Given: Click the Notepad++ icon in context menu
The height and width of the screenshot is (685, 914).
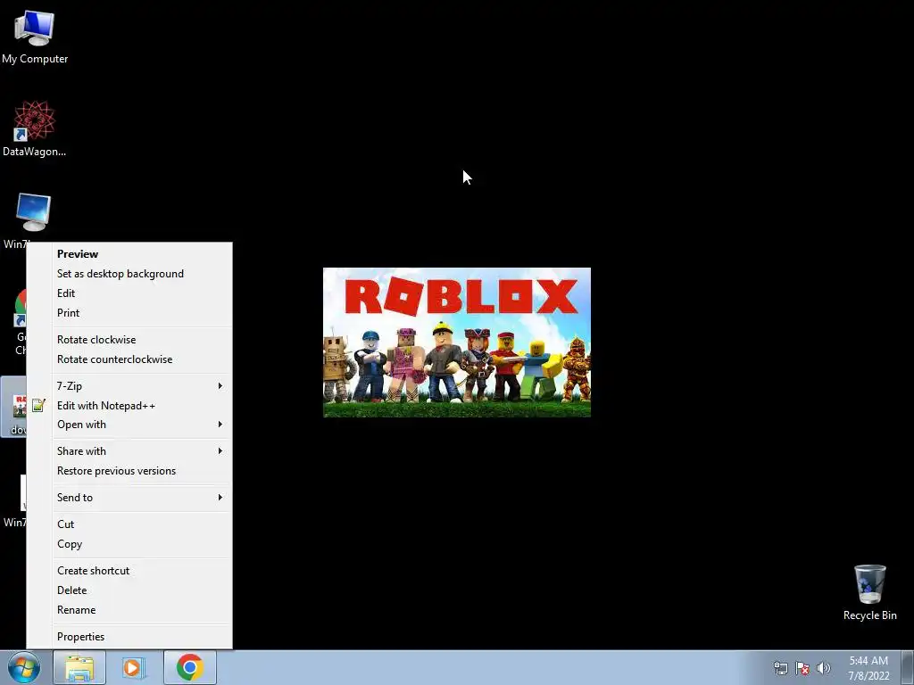Looking at the screenshot, I should coord(38,406).
